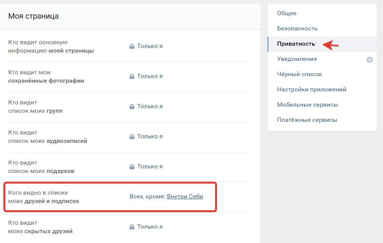Click label Кто видит список моих подарков
The image size is (383, 243).
pyautogui.click(x=41, y=167)
